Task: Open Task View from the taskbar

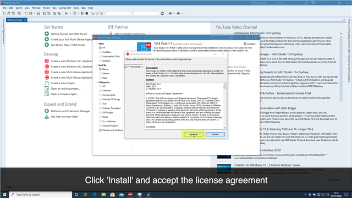Action: click(85, 195)
